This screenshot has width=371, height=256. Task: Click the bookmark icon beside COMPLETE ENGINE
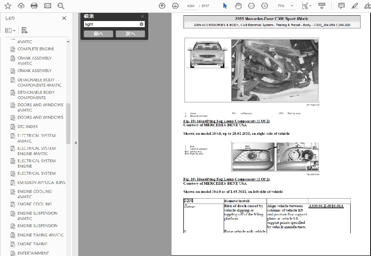13,49
